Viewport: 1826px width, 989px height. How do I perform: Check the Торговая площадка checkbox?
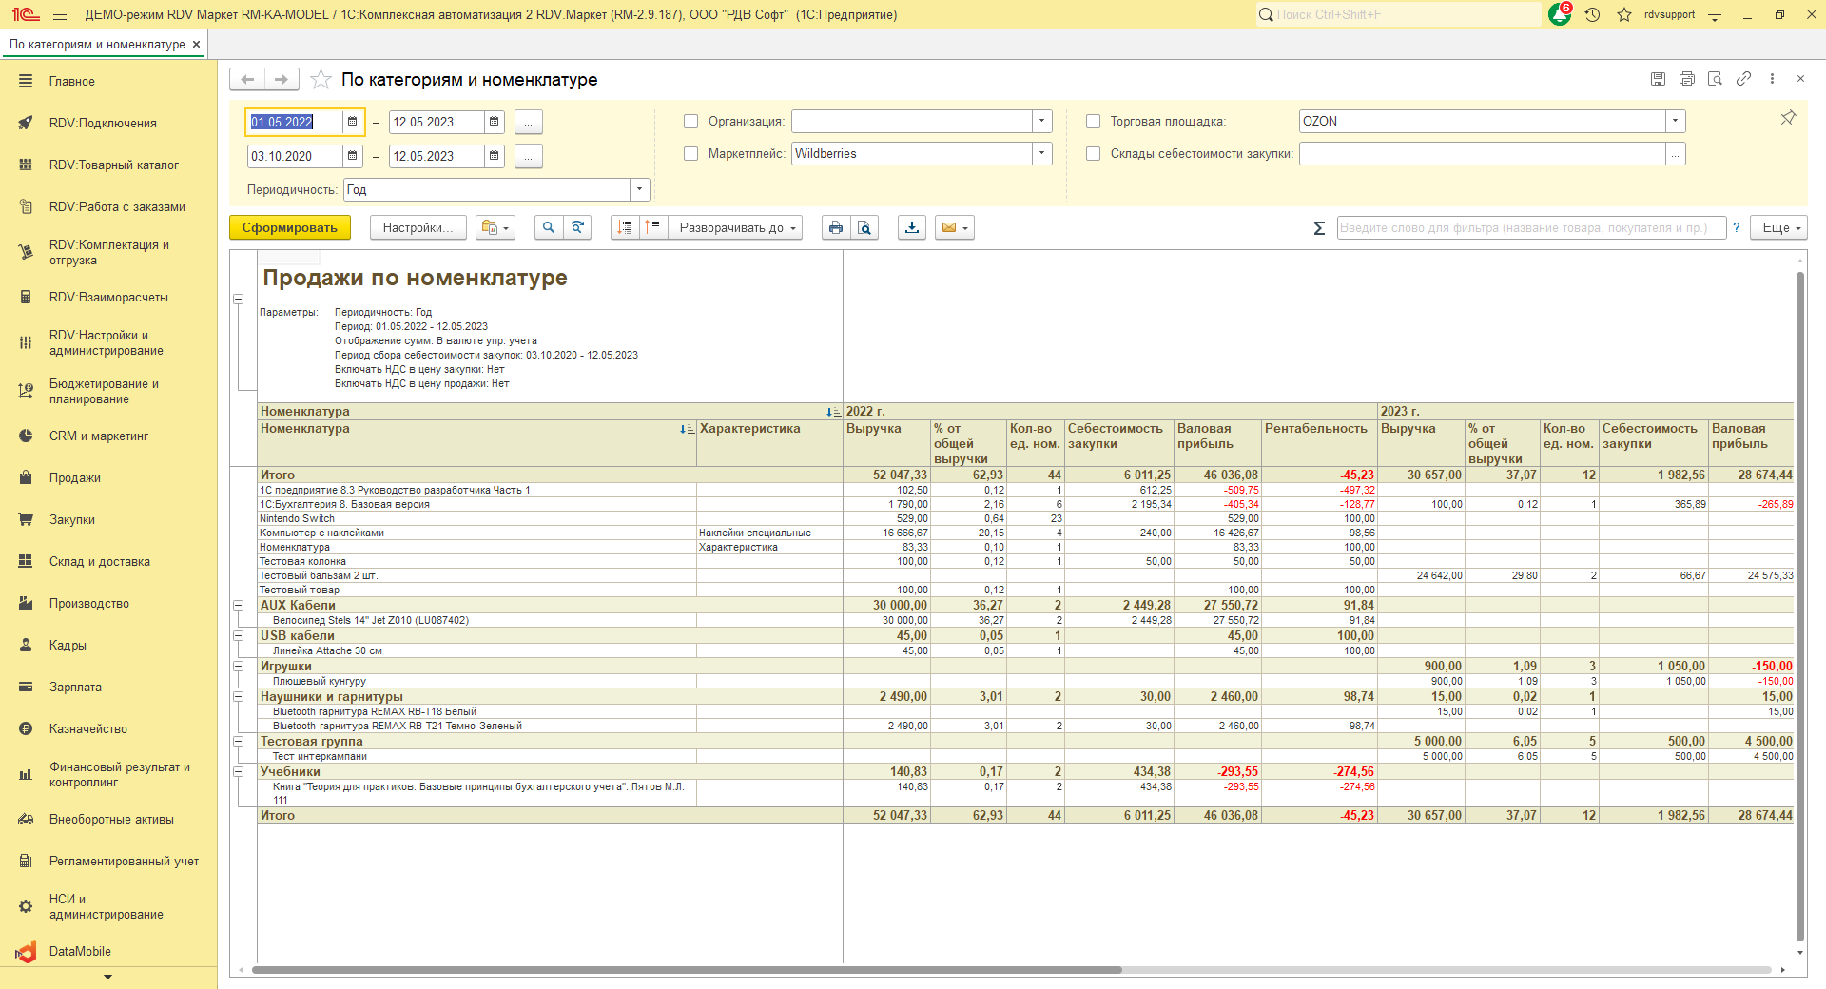[1094, 122]
